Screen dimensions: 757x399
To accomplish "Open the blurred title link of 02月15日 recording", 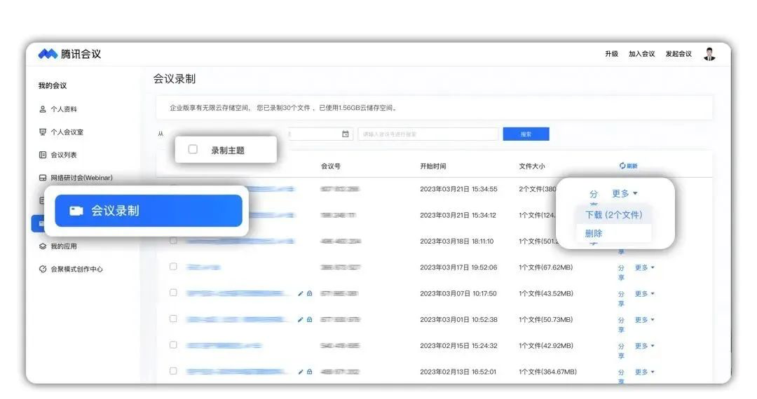I will tap(224, 346).
